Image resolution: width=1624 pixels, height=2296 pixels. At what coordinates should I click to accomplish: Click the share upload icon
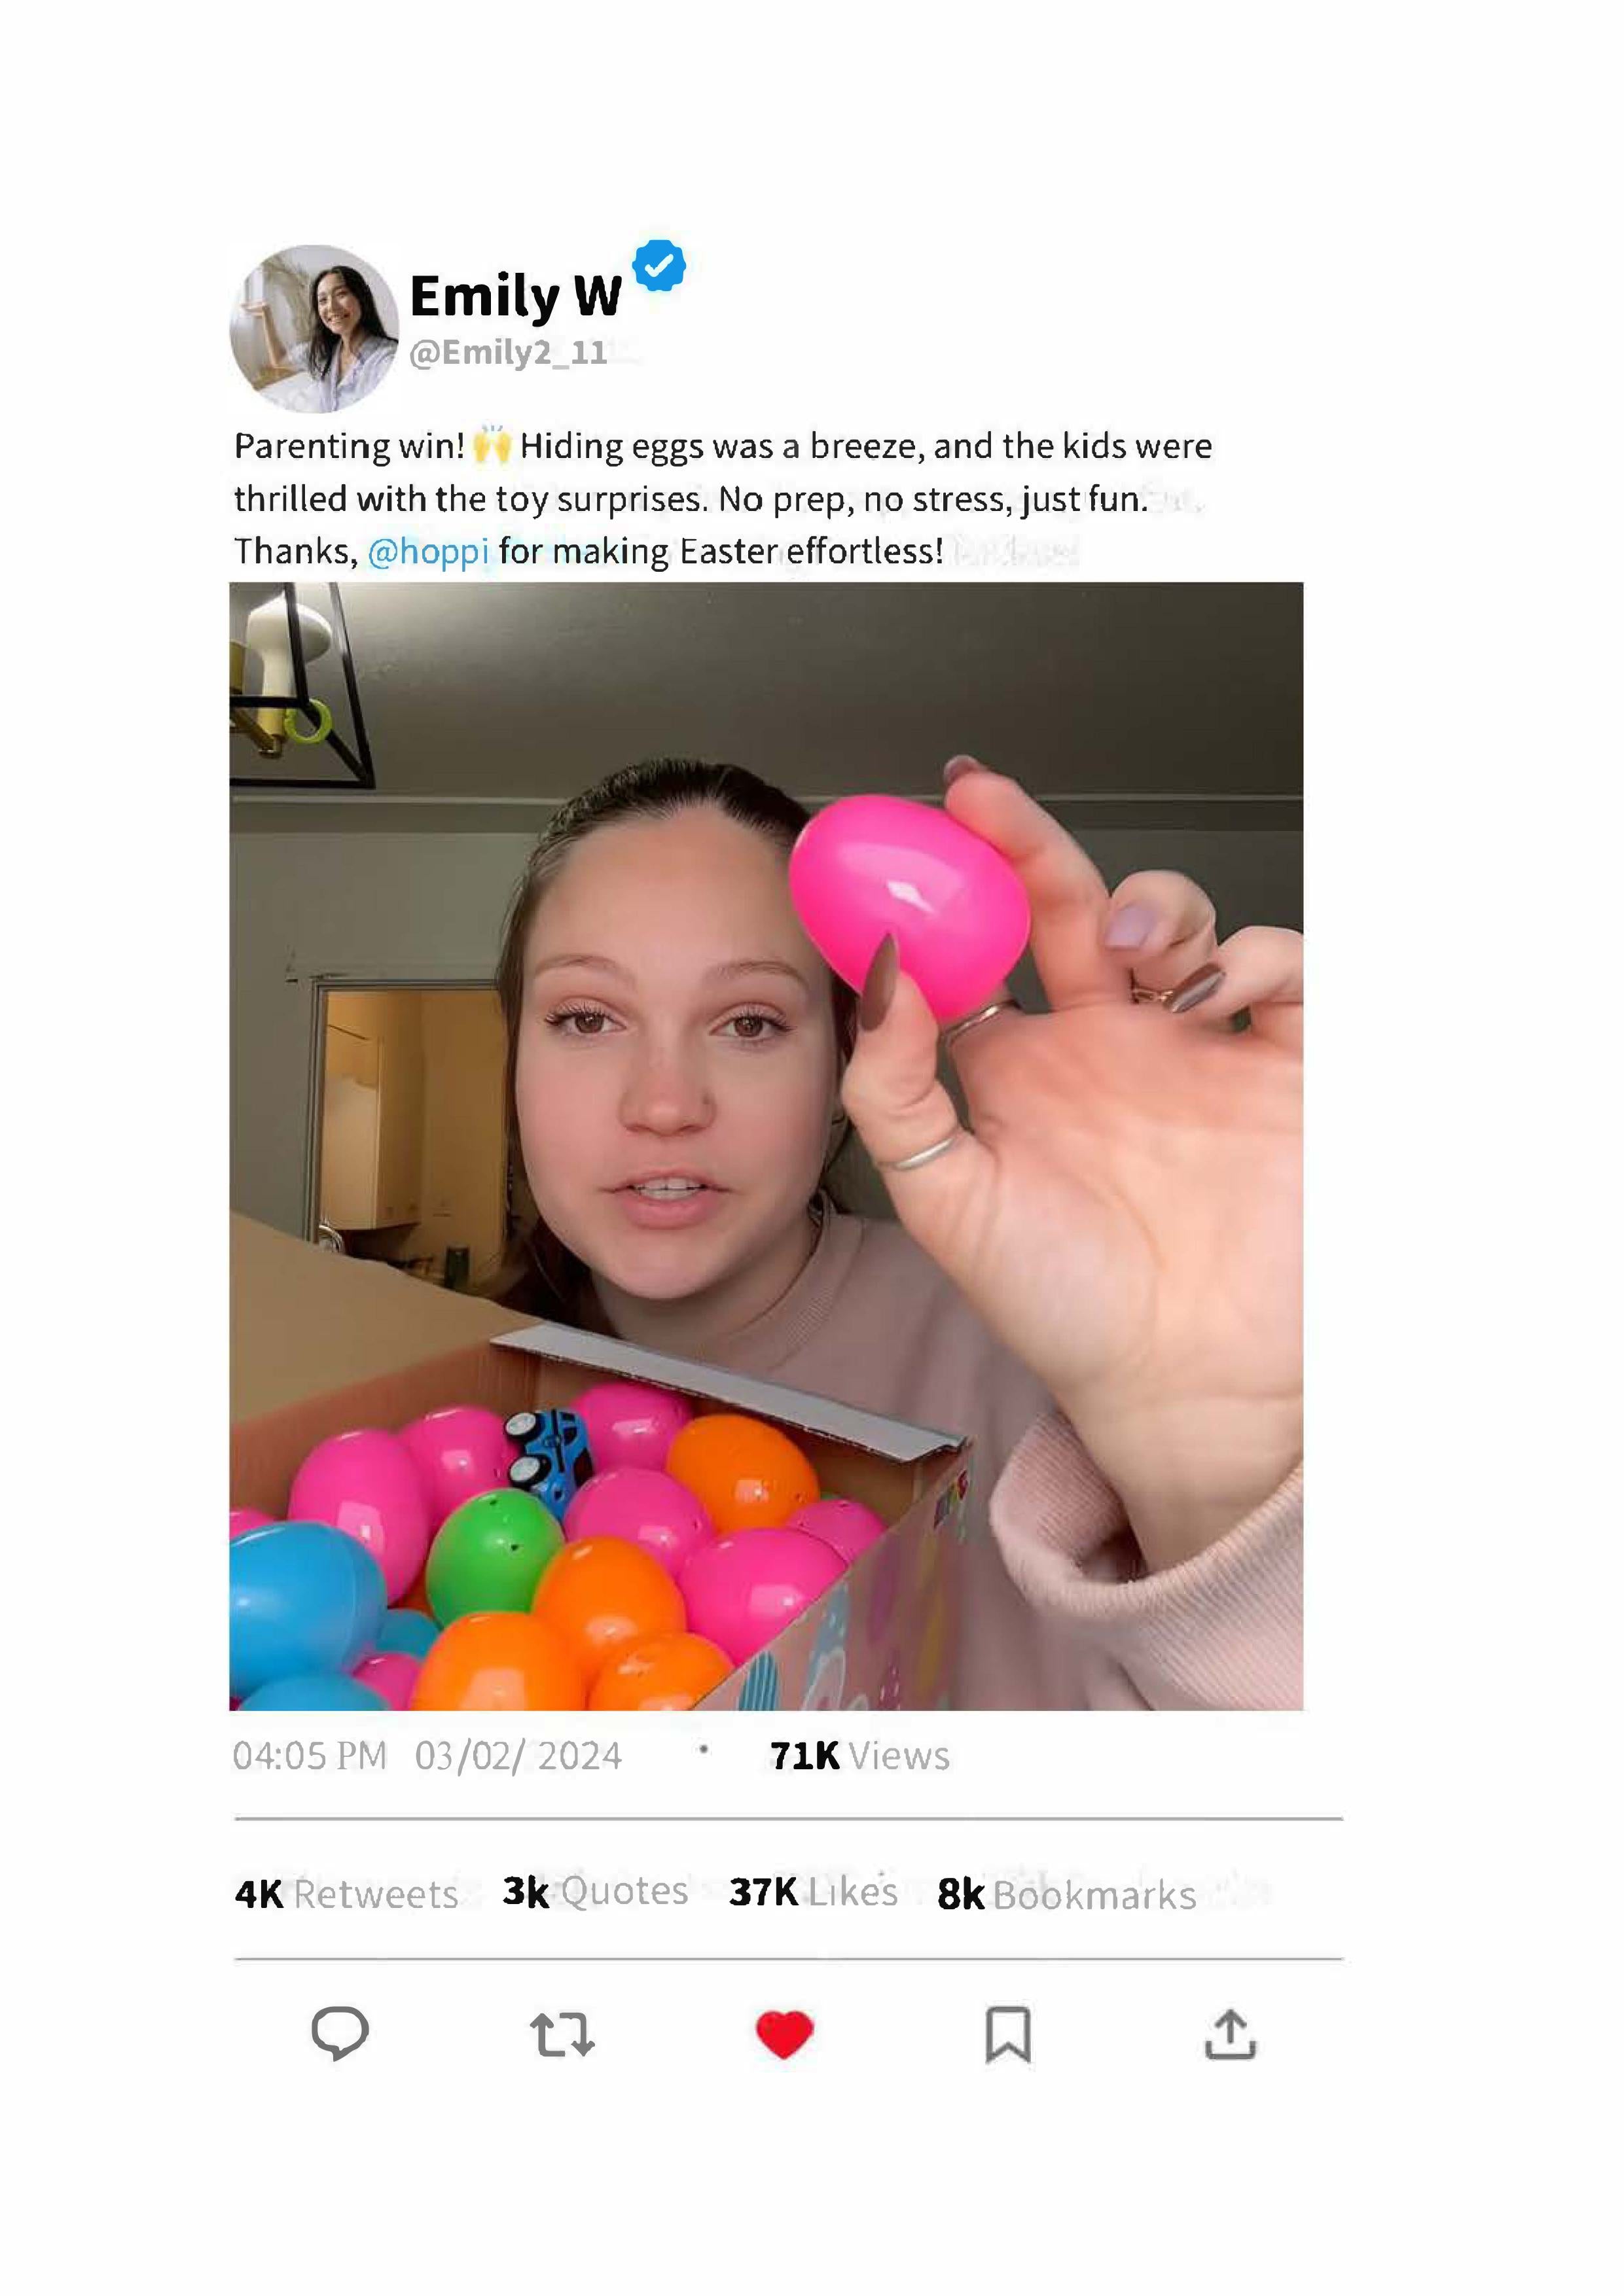pyautogui.click(x=1231, y=2034)
